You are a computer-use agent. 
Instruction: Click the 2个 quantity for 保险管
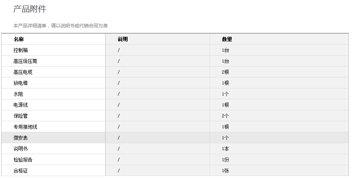[x=225, y=116]
